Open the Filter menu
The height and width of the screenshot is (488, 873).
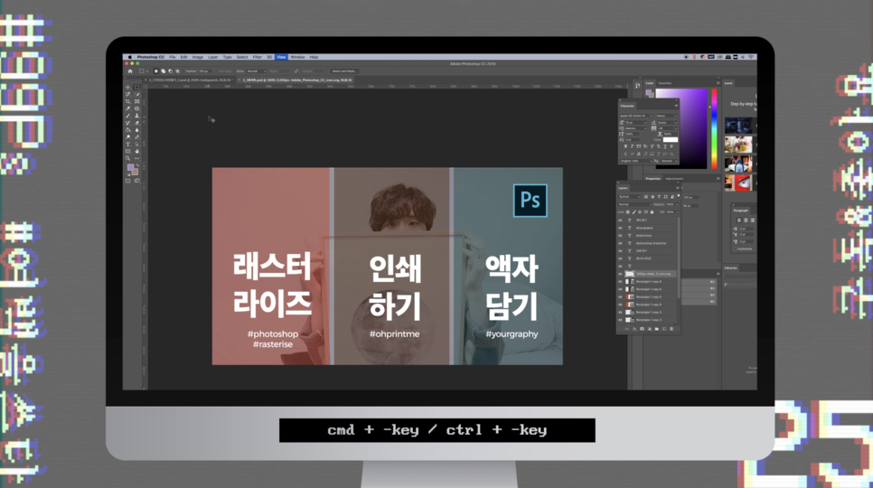tap(257, 57)
